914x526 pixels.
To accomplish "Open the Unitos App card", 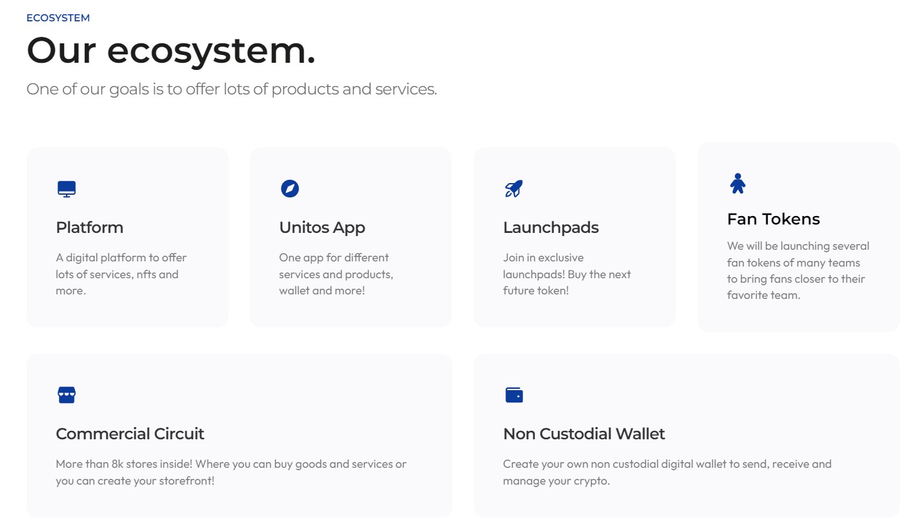I will tap(350, 237).
